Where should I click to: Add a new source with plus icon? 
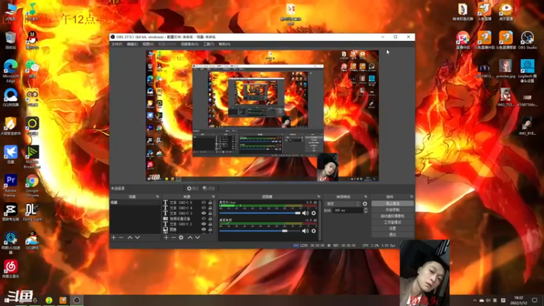166,237
